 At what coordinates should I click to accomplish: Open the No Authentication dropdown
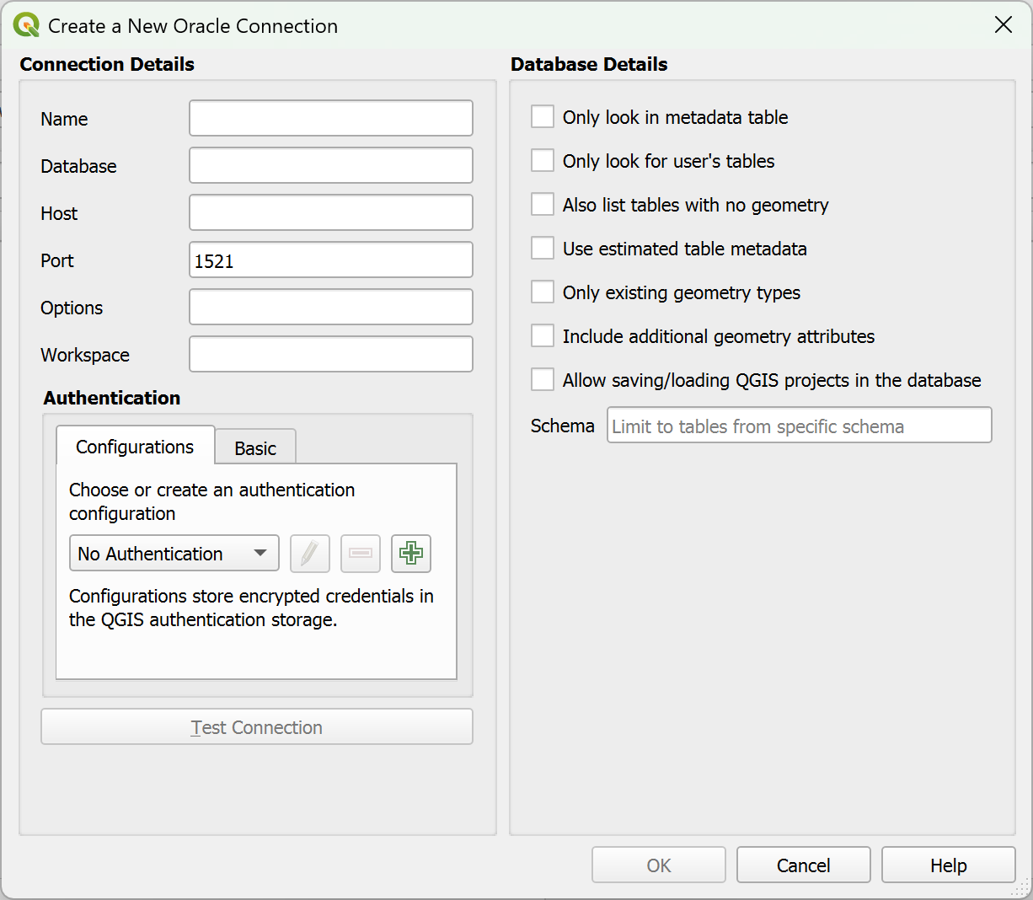[174, 554]
